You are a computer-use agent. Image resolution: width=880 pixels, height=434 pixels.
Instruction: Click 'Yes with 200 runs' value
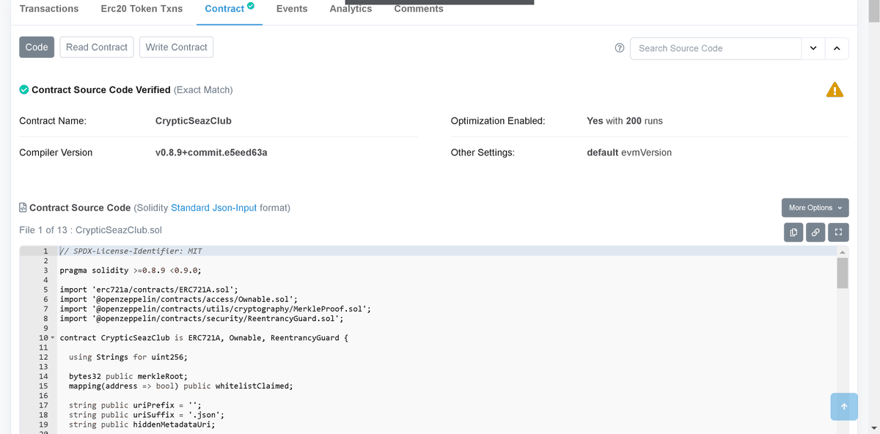(625, 121)
